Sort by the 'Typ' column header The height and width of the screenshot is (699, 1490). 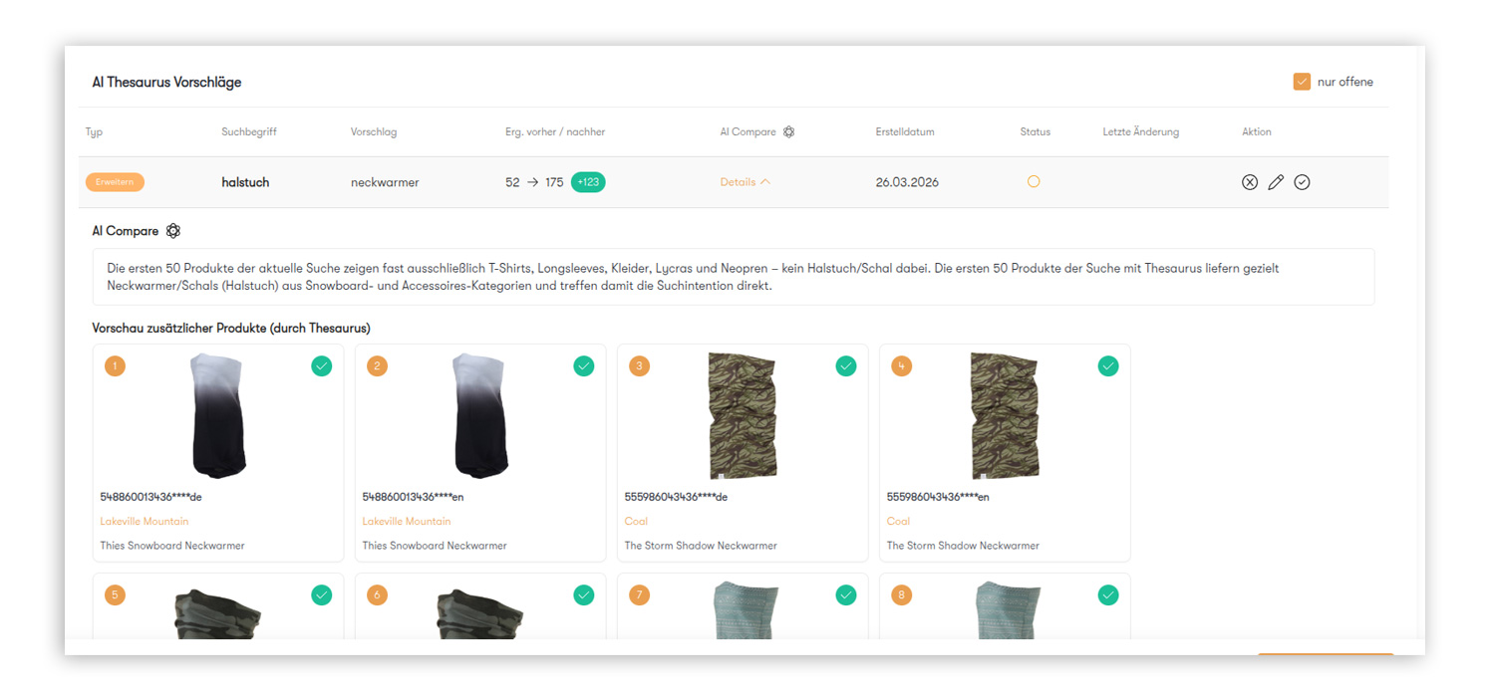click(x=94, y=131)
